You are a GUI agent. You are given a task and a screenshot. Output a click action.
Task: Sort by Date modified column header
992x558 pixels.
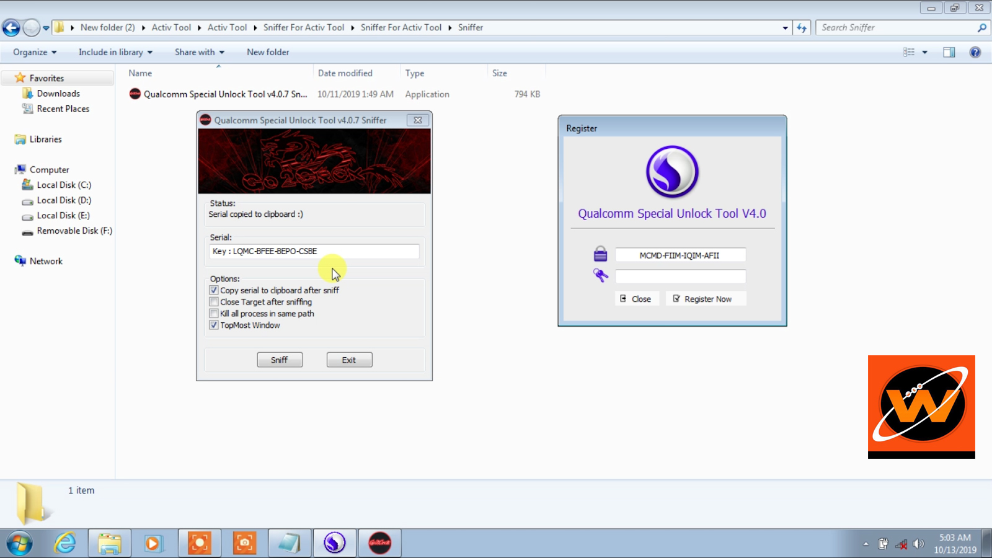click(x=345, y=73)
